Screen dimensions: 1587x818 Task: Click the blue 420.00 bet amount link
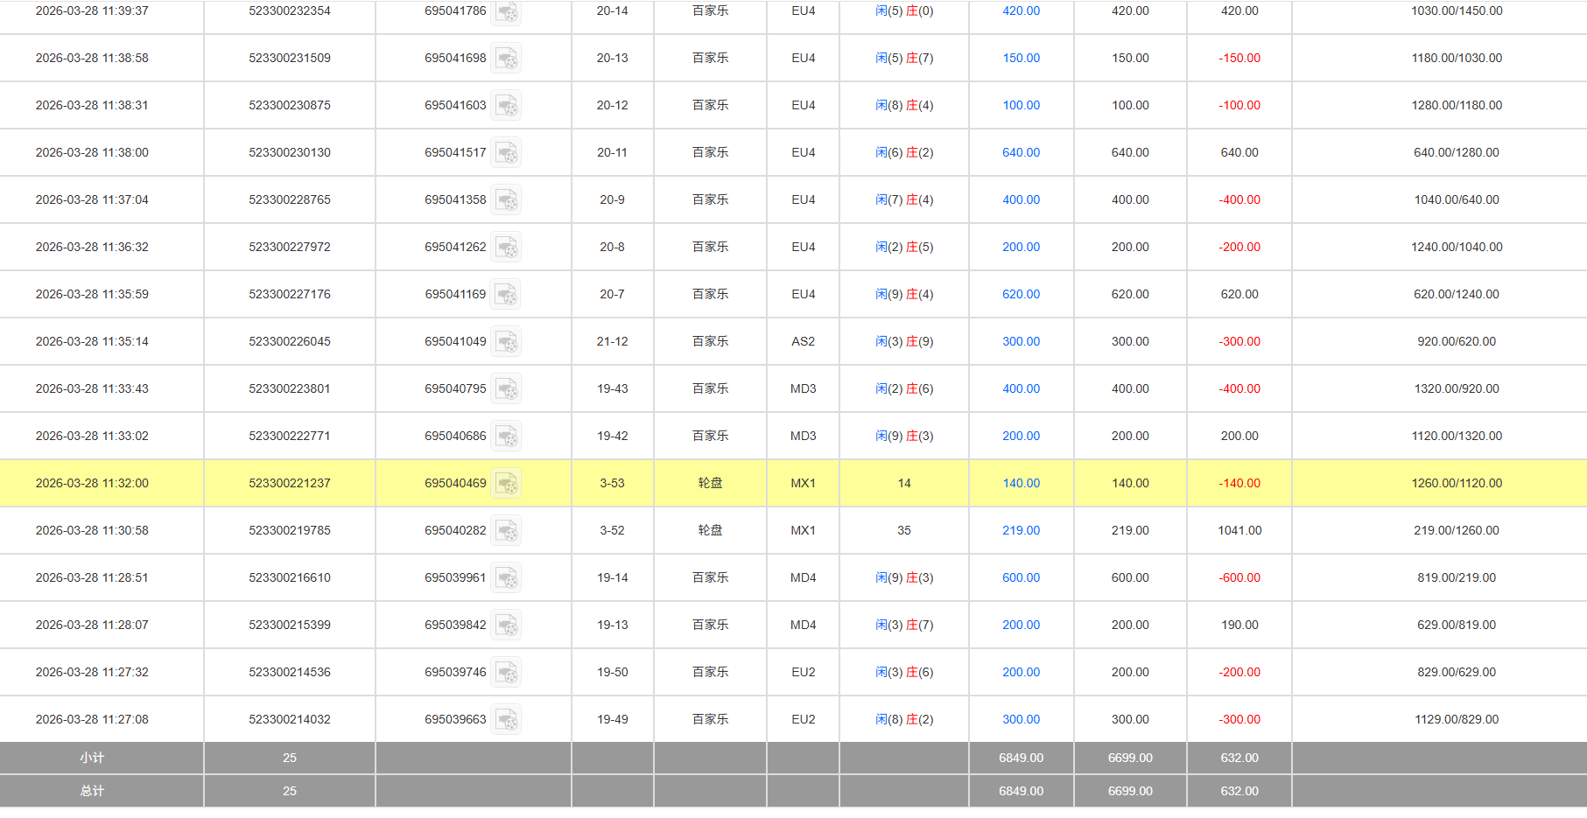pyautogui.click(x=1021, y=10)
